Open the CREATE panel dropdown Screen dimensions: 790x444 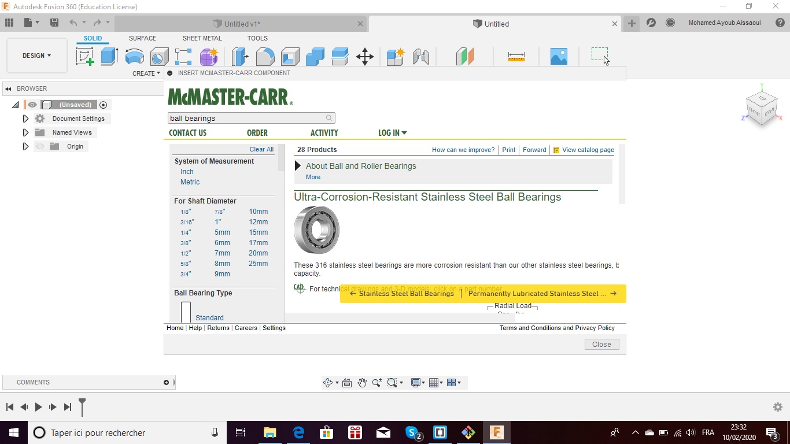[x=146, y=73]
